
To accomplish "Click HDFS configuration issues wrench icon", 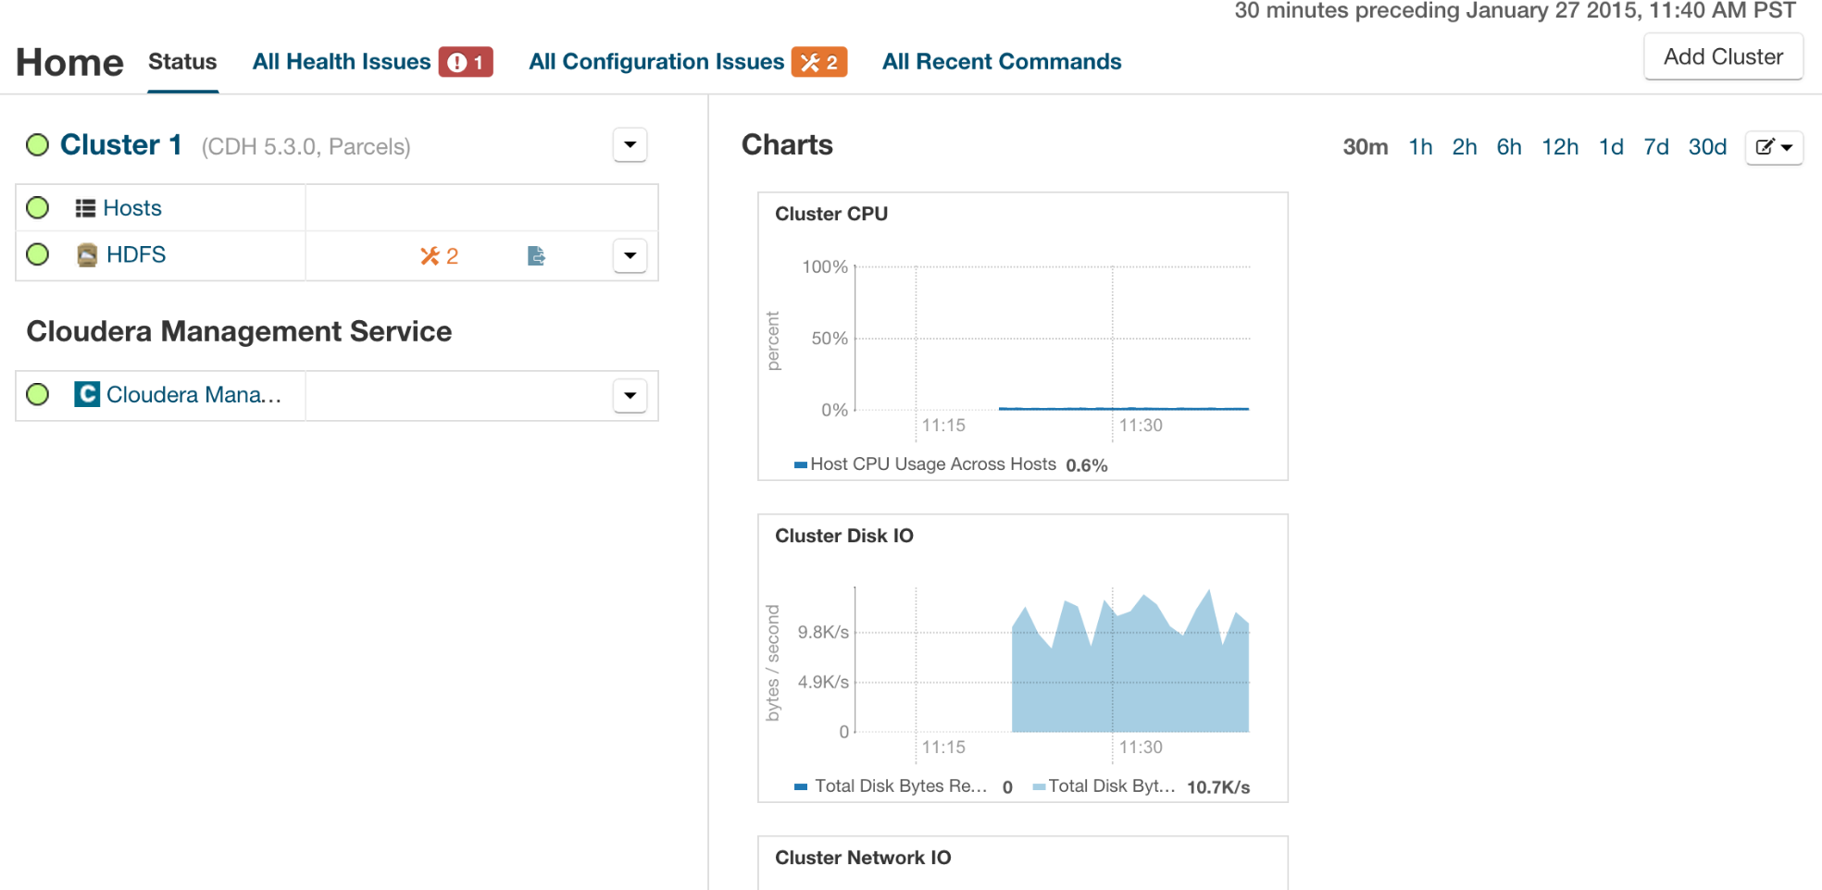I will coord(430,256).
